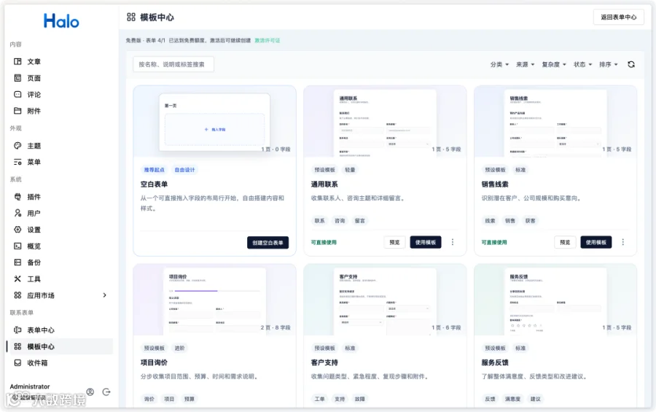
Task: Open more options on 销售线索 card
Action: [623, 242]
